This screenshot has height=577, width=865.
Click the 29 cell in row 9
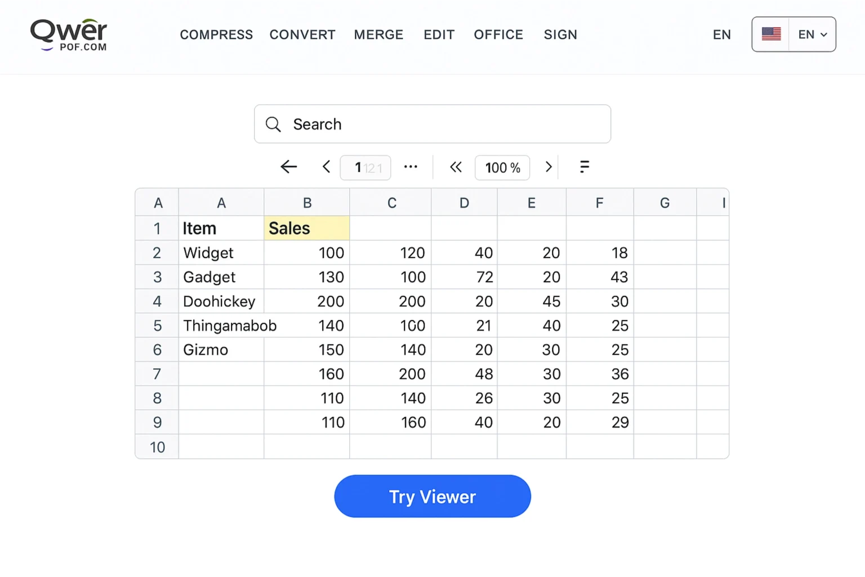click(x=600, y=422)
